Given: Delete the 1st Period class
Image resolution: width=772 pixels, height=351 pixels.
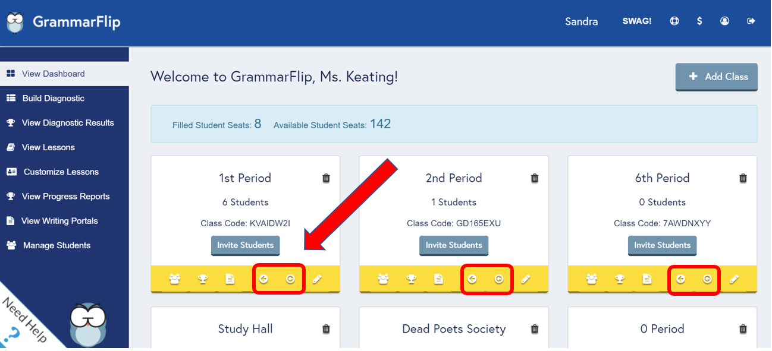Looking at the screenshot, I should point(326,178).
